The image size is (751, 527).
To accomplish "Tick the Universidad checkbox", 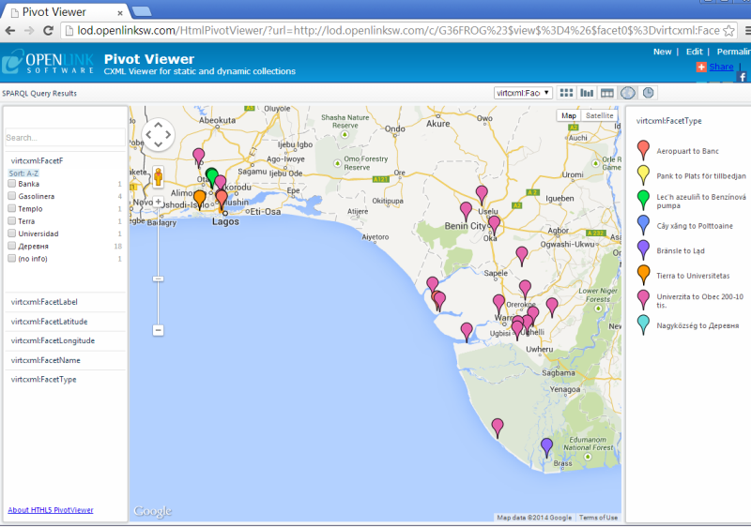I will (x=12, y=233).
